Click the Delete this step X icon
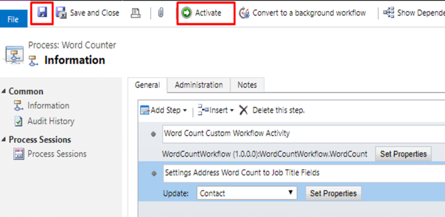Viewport: 445px width, 217px height. (243, 110)
